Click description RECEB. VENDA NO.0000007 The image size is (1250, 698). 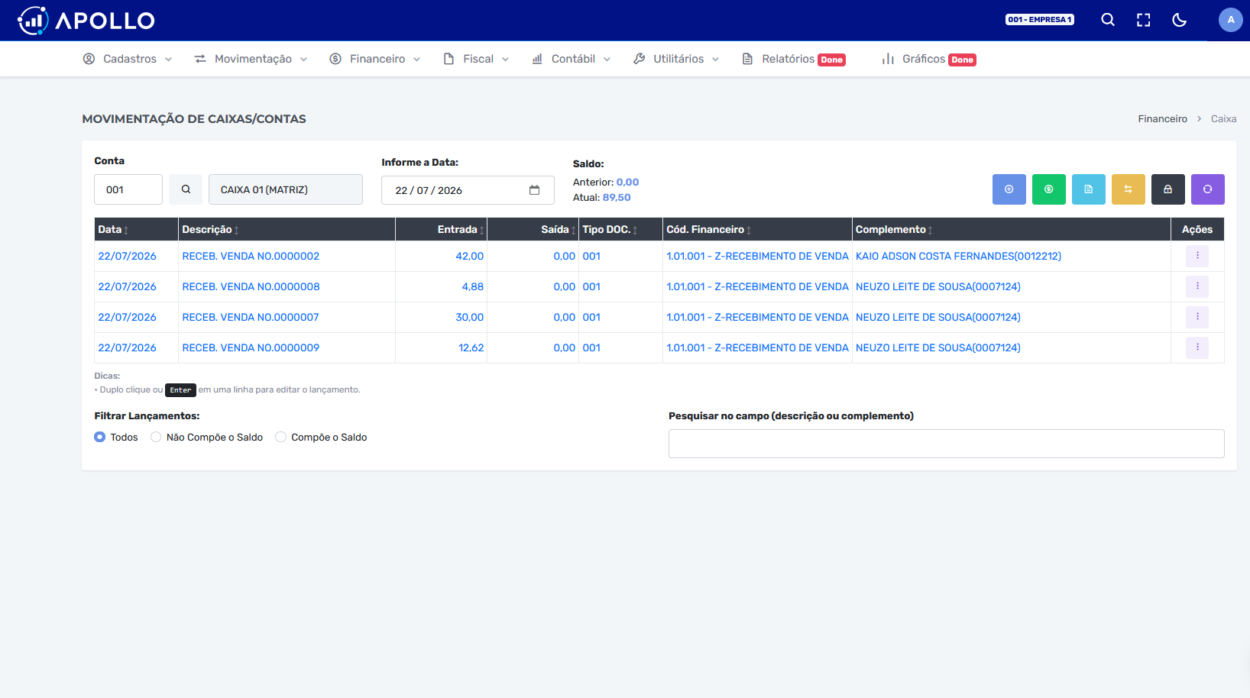click(x=251, y=317)
